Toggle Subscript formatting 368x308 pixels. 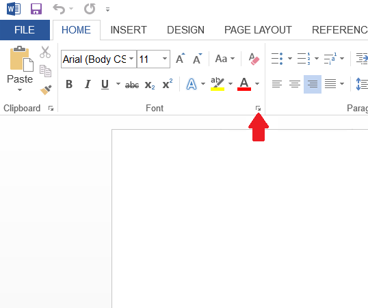coord(150,85)
